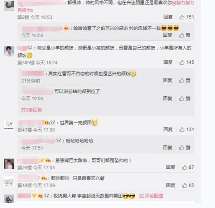Reply to 可以说总结的很到位了 comment
The height and width of the screenshot is (208, 215).
[168, 98]
